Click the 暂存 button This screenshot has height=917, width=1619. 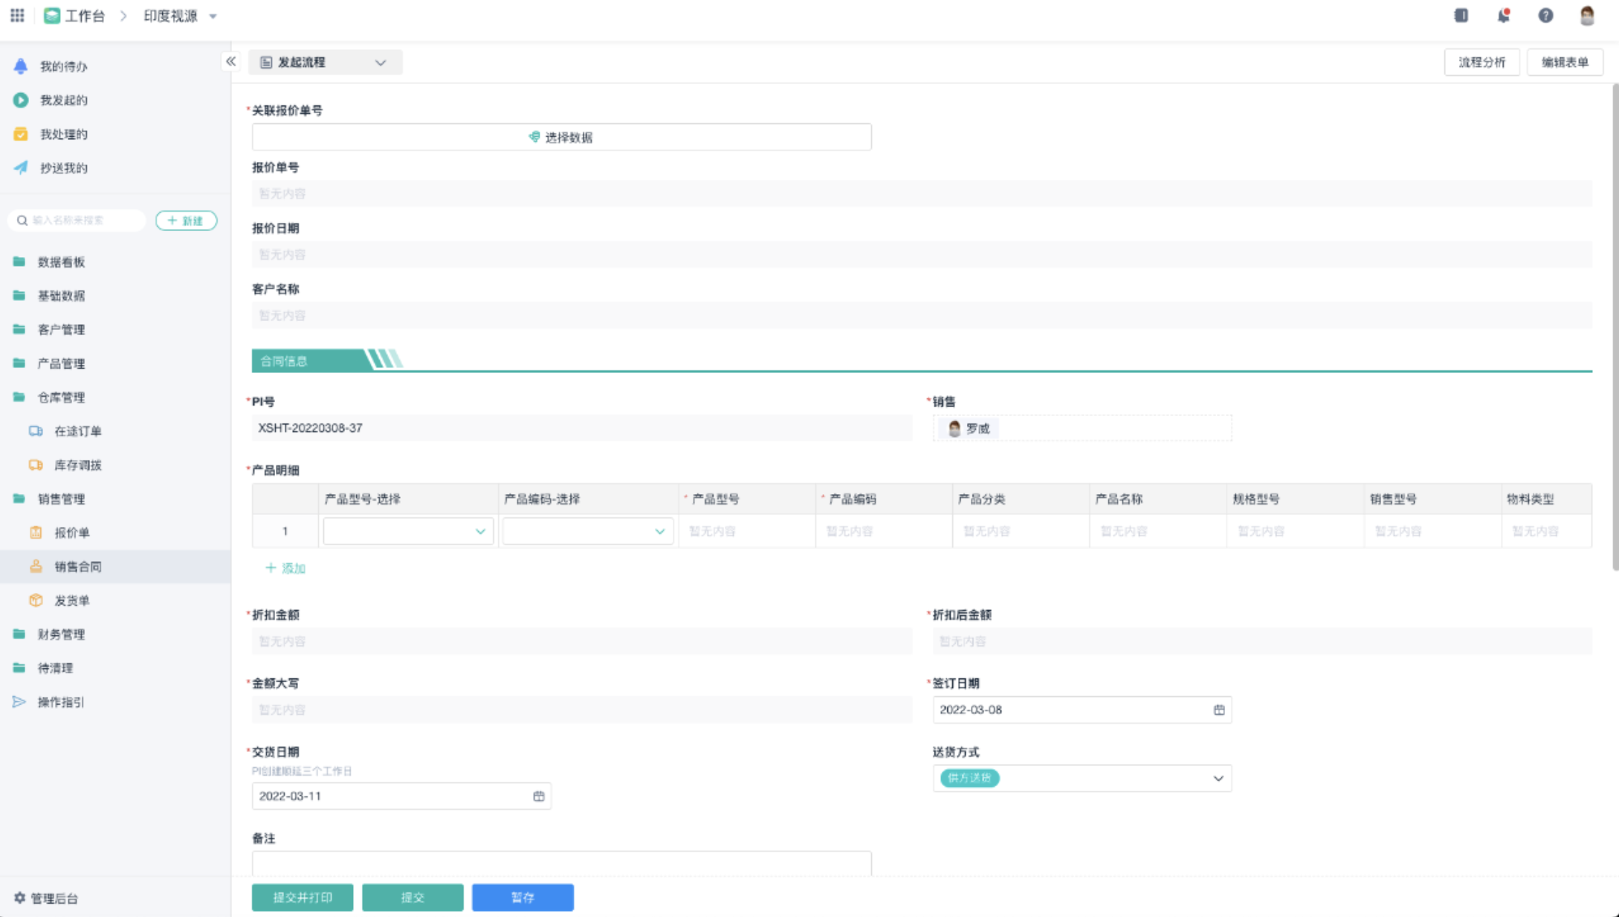(523, 897)
